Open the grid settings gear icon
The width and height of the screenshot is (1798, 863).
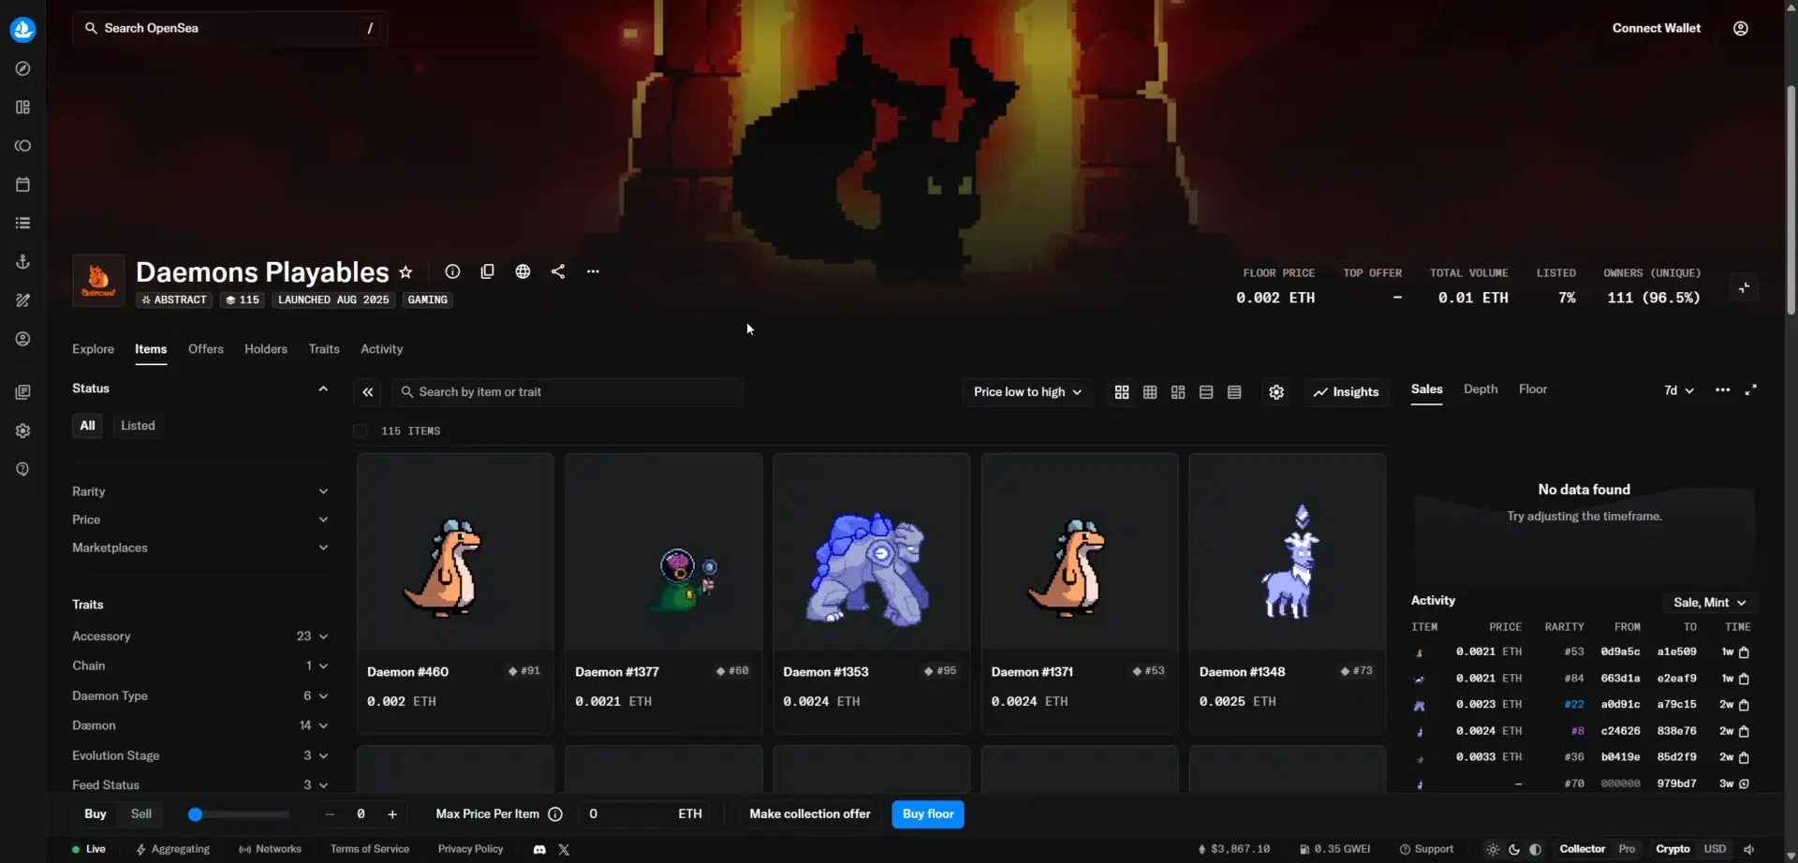tap(1275, 392)
